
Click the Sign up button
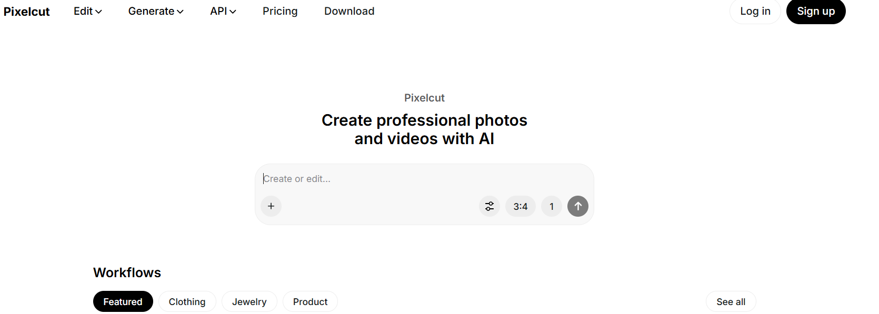click(815, 11)
